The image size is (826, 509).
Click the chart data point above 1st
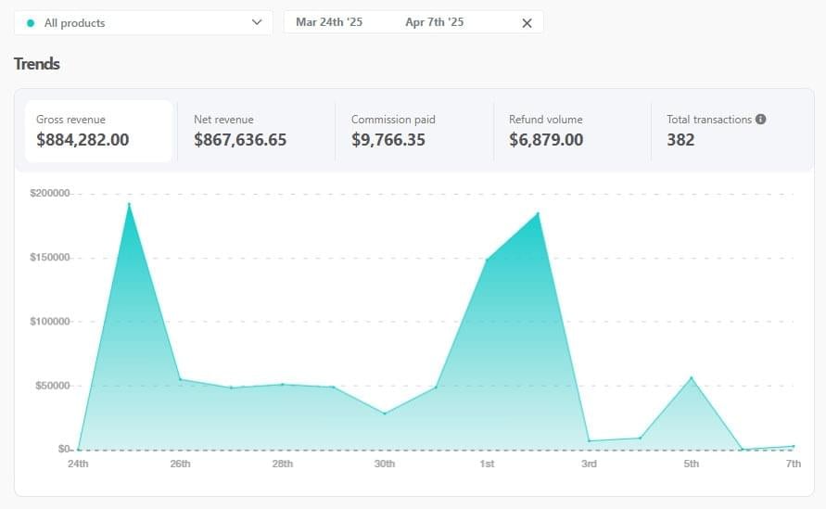(487, 260)
